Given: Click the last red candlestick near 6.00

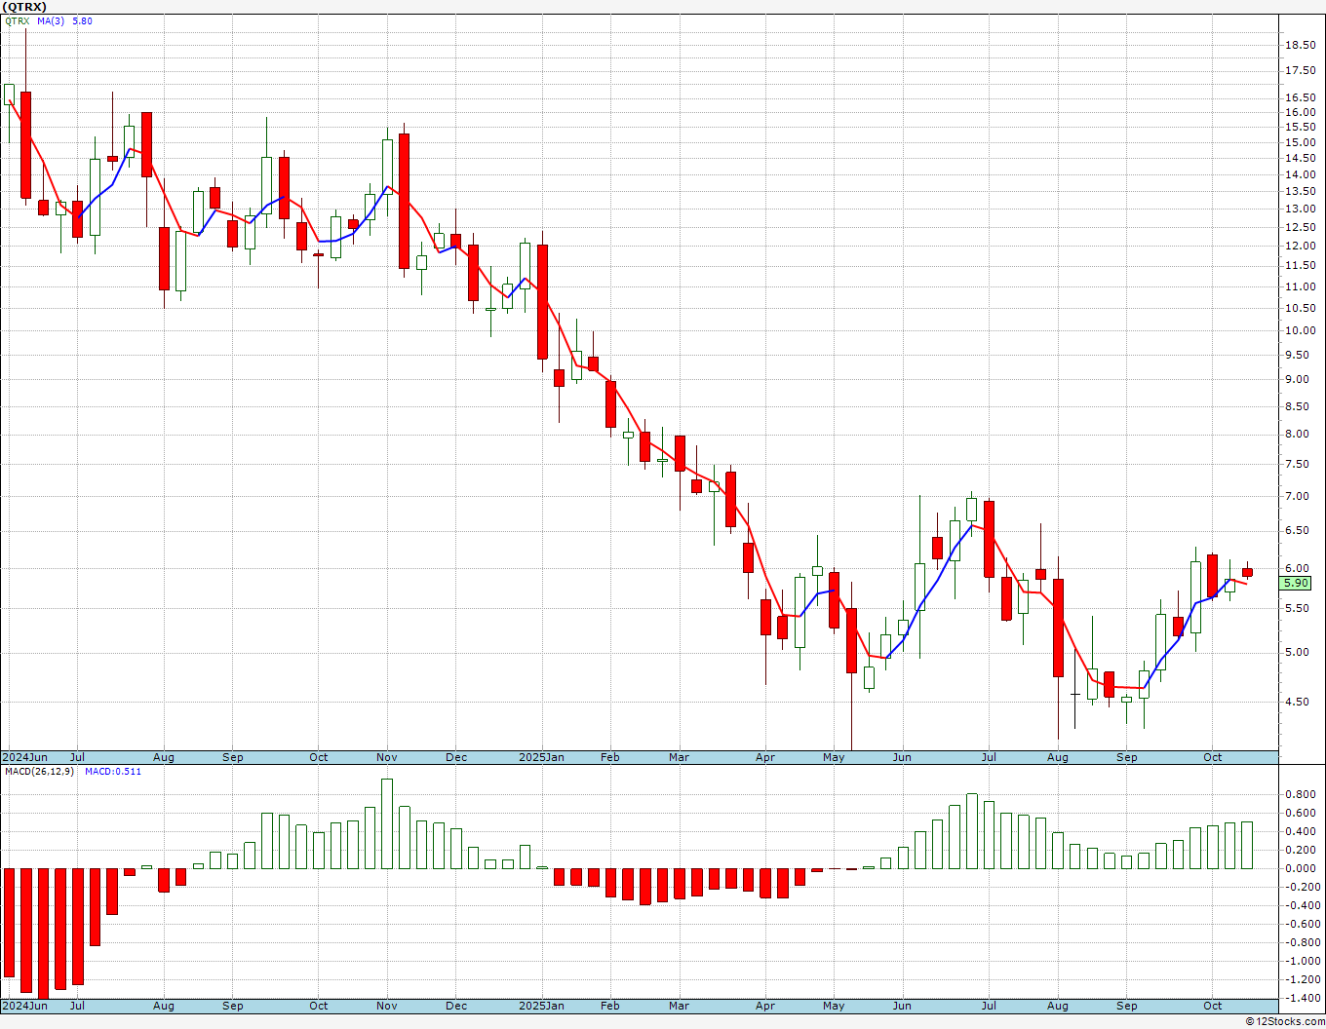Looking at the screenshot, I should (1247, 572).
